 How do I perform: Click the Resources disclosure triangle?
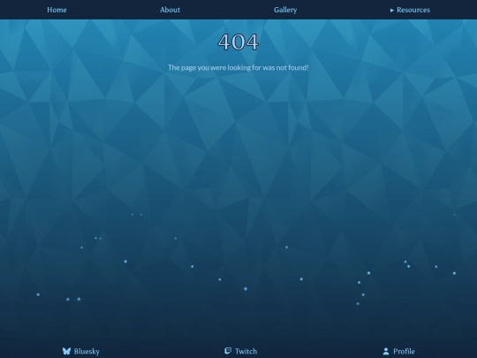[392, 11]
